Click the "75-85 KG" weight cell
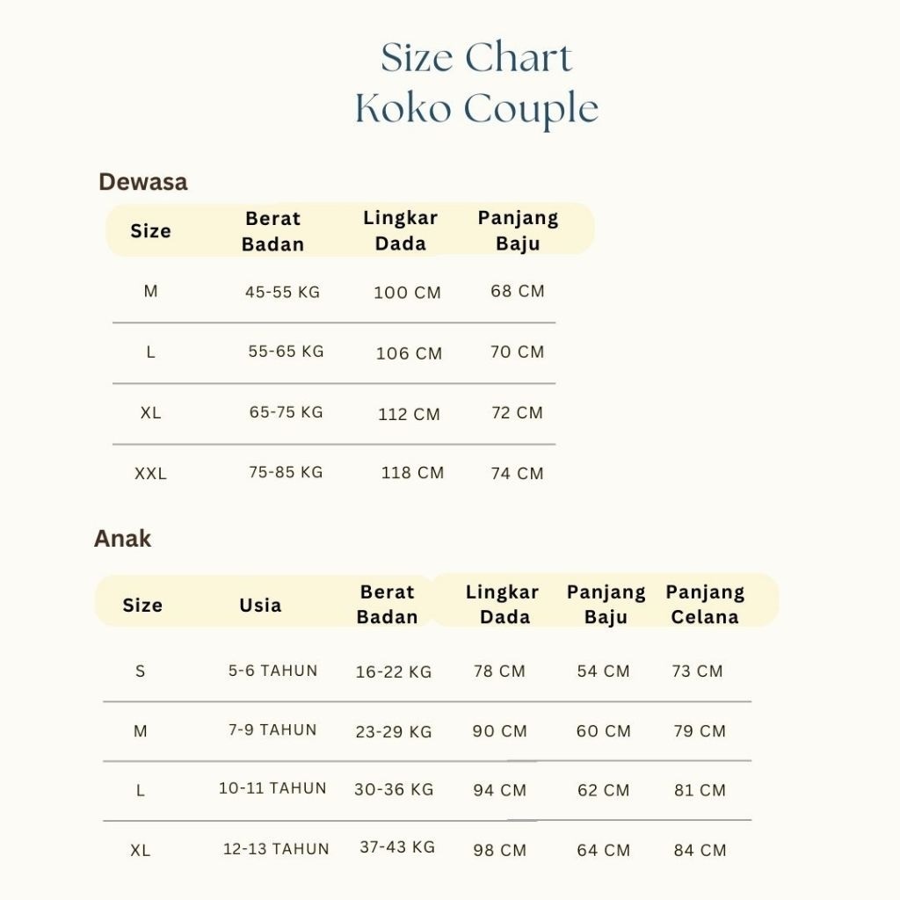The width and height of the screenshot is (900, 900). pyautogui.click(x=286, y=472)
